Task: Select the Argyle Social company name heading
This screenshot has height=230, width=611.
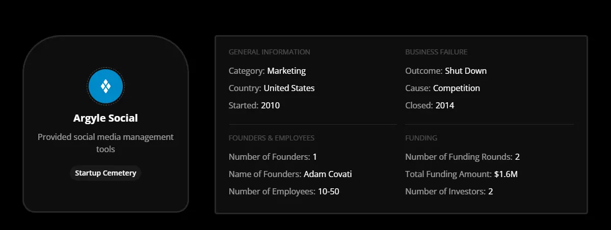Action: point(105,118)
